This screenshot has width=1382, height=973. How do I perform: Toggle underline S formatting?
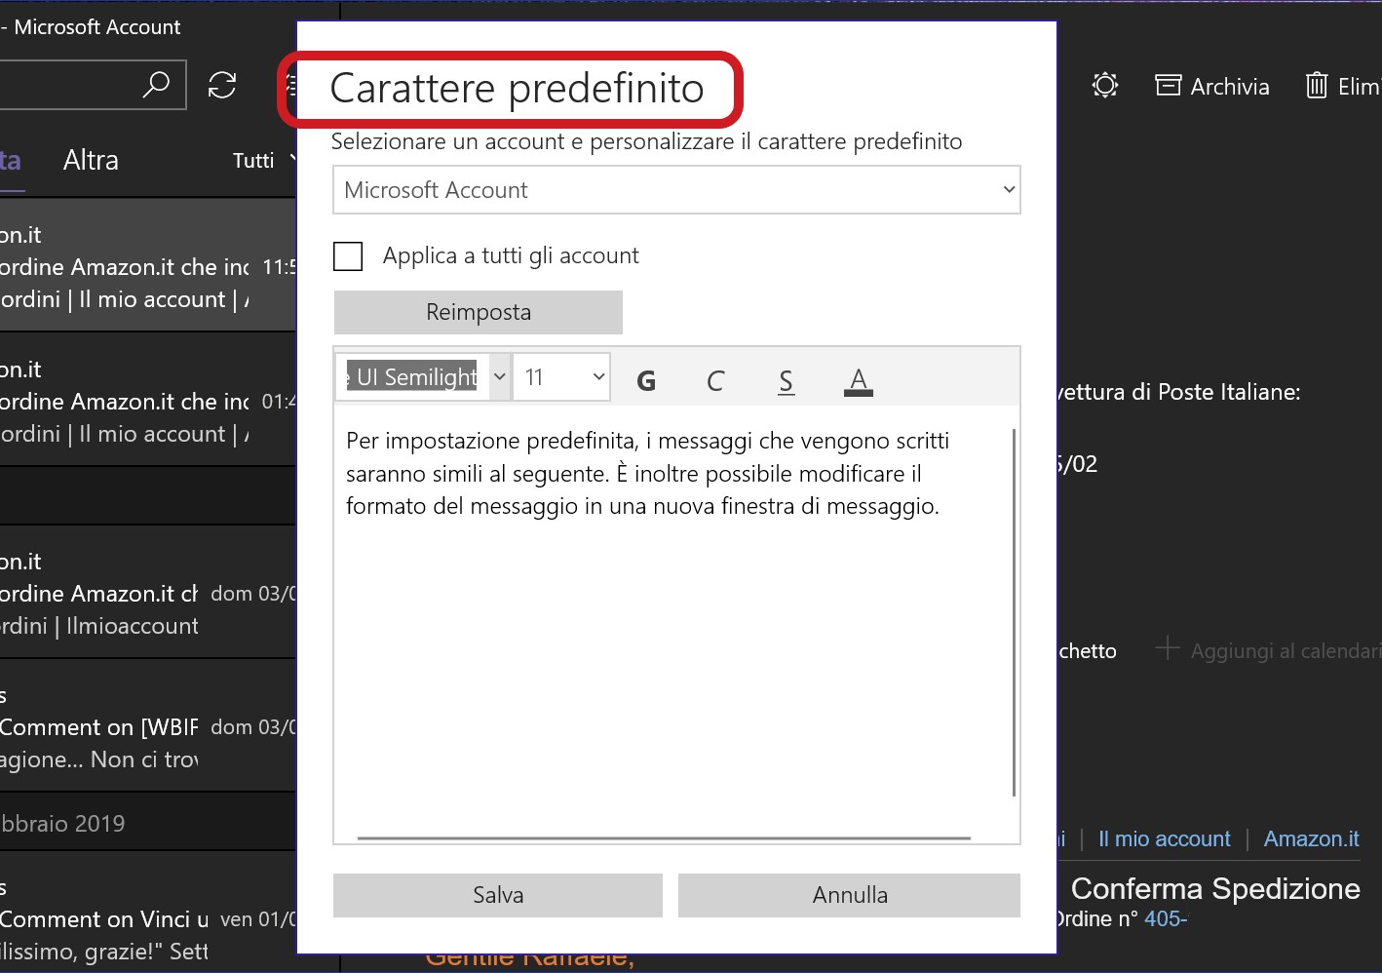coord(787,380)
